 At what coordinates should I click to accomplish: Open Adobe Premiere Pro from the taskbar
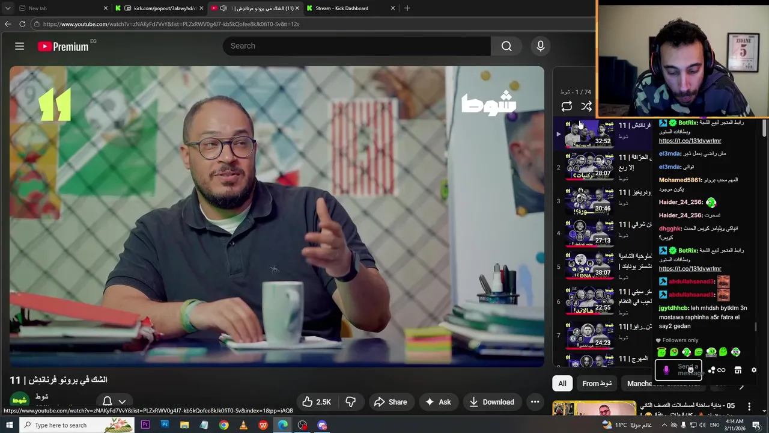pos(145,425)
